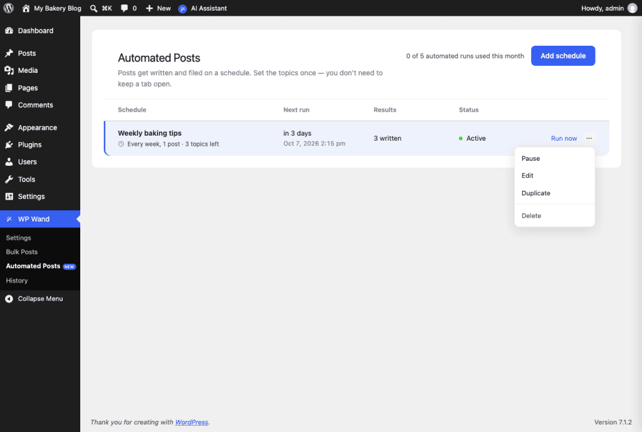The height and width of the screenshot is (432, 642).
Task: Open the Automated Posts submenu item
Action: (33, 266)
